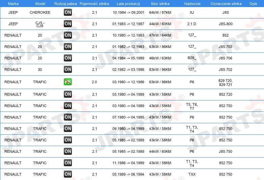Click the ON icon in the Trafic TXX row
The width and height of the screenshot is (264, 180).
coord(68,174)
